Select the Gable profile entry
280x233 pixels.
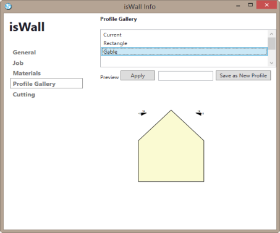click(x=184, y=51)
